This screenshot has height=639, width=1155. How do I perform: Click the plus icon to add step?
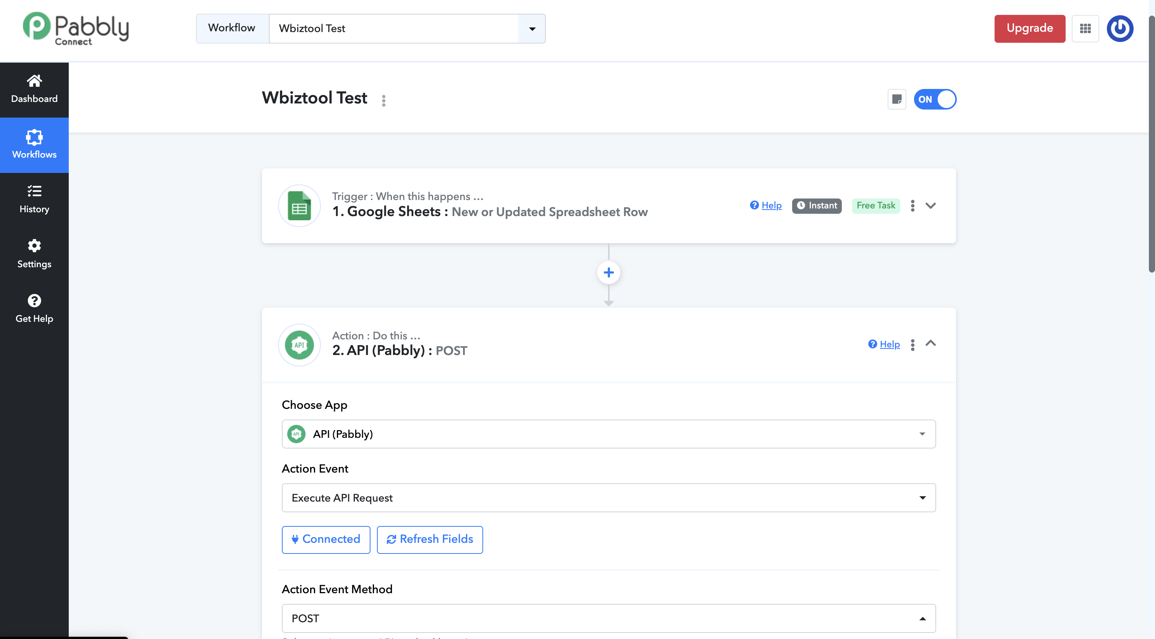click(x=608, y=273)
